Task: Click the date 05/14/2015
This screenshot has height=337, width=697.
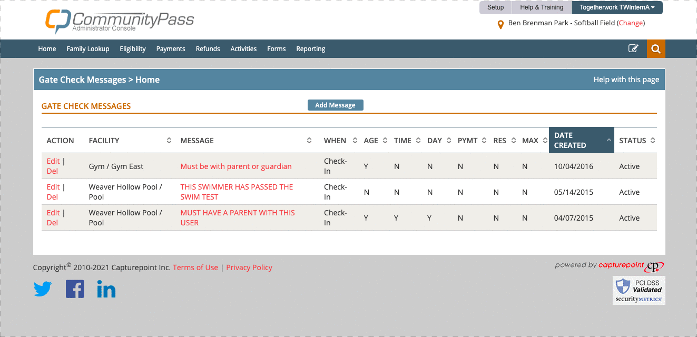Action: 574,192
